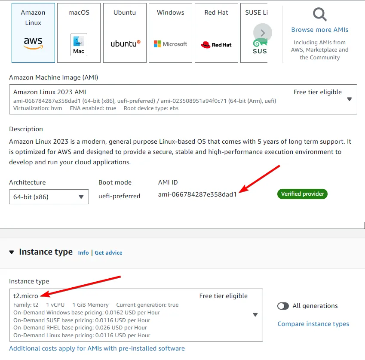Click the Info link in the Instance type header
The image size is (365, 360).
point(83,253)
